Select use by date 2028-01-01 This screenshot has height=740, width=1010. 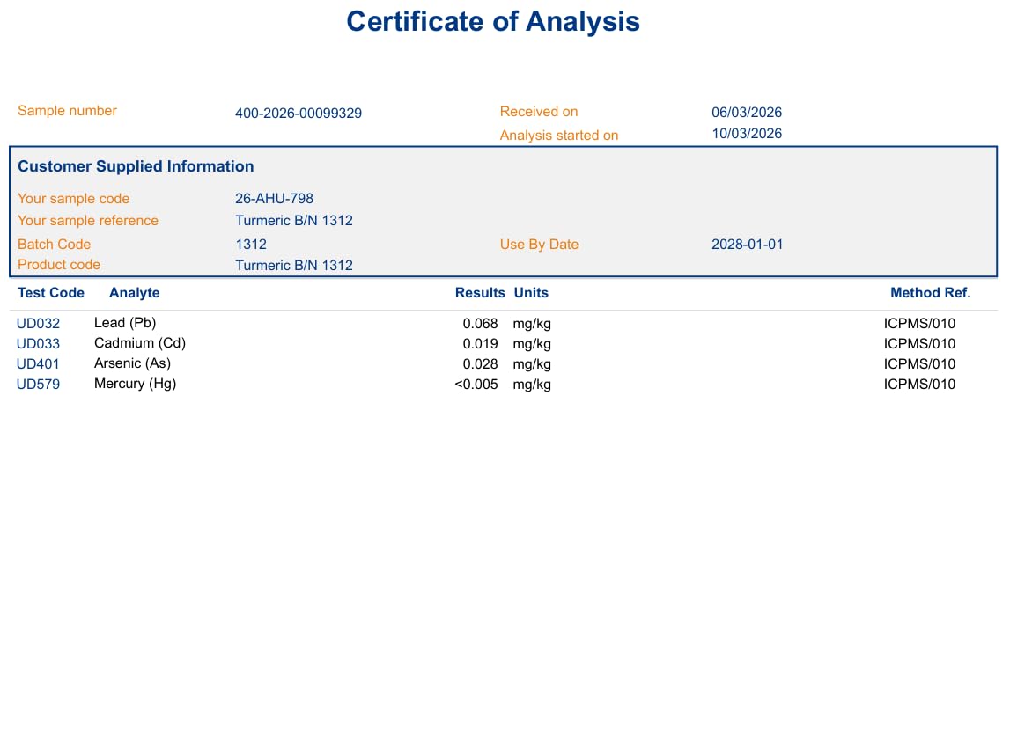(748, 245)
